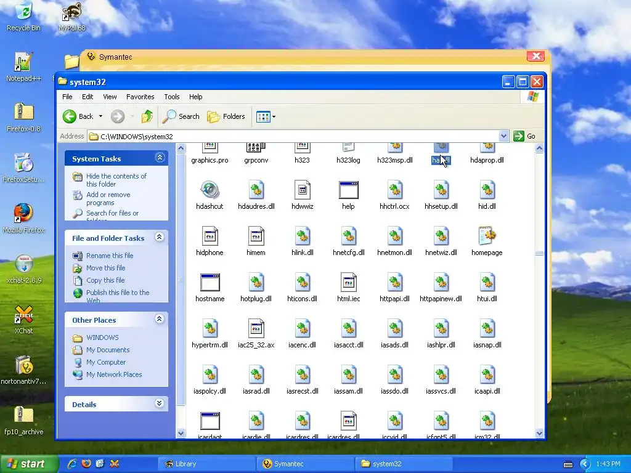Select the html.iec file icon
This screenshot has height=473, width=631.
coord(349,283)
